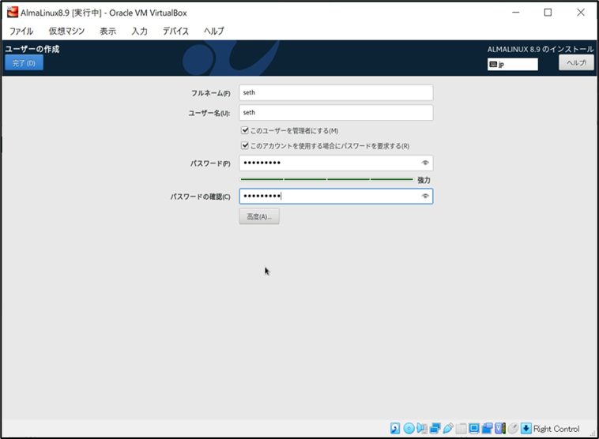Viewport: 599px width, 439px height.
Task: Toggle the パスワードを要求する checkbox
Action: 245,145
